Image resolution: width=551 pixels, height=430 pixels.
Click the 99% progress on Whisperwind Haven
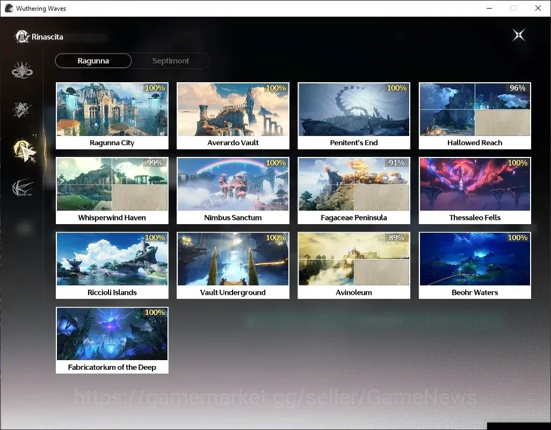155,163
